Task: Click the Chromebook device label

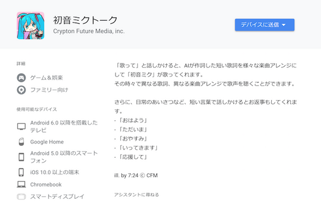Action: tap(46, 184)
